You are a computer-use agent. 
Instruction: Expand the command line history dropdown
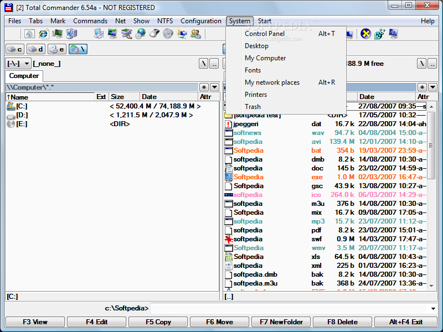[x=433, y=309]
